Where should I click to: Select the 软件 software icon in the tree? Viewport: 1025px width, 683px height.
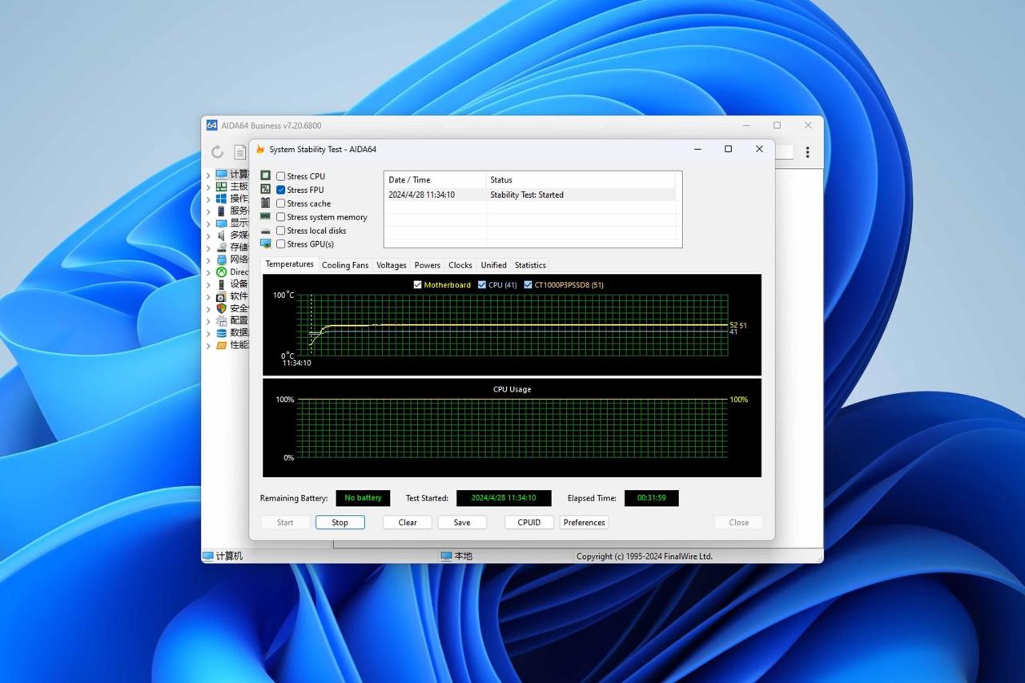point(222,296)
